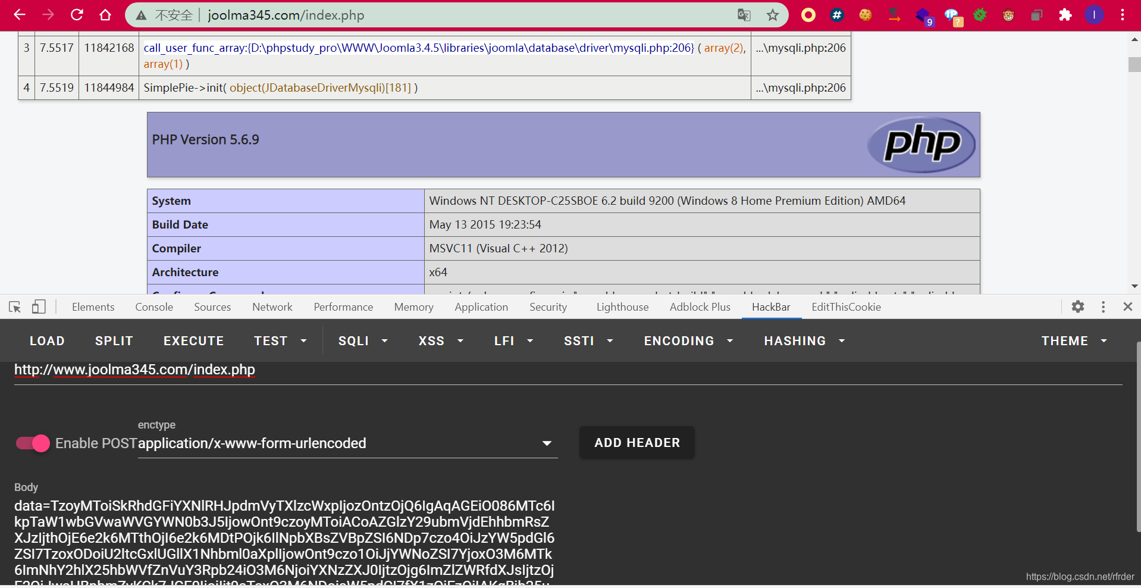Select the HackBar tab
This screenshot has width=1141, height=588.
[771, 306]
